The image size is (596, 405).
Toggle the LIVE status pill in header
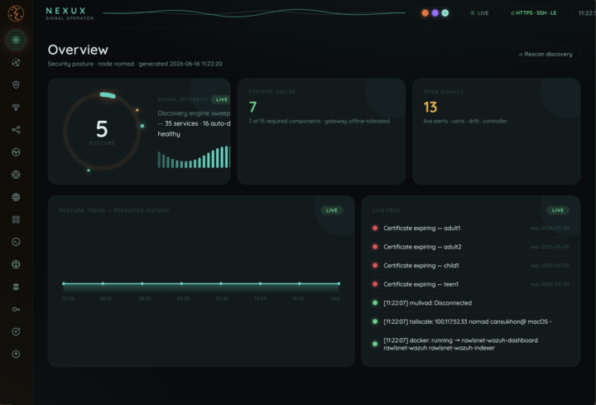[479, 13]
